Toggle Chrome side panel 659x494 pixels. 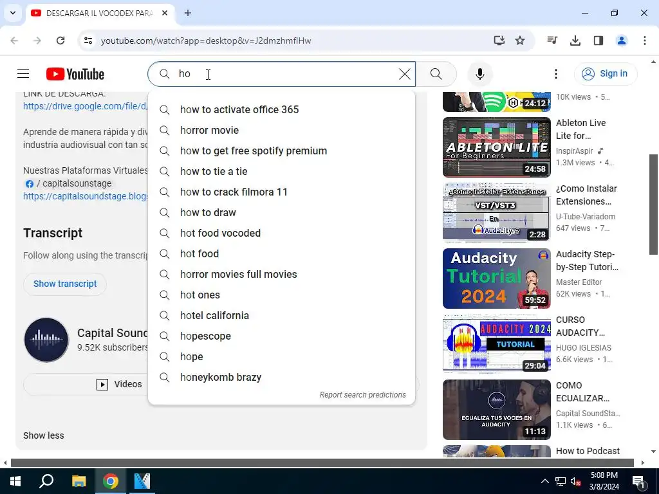(599, 41)
